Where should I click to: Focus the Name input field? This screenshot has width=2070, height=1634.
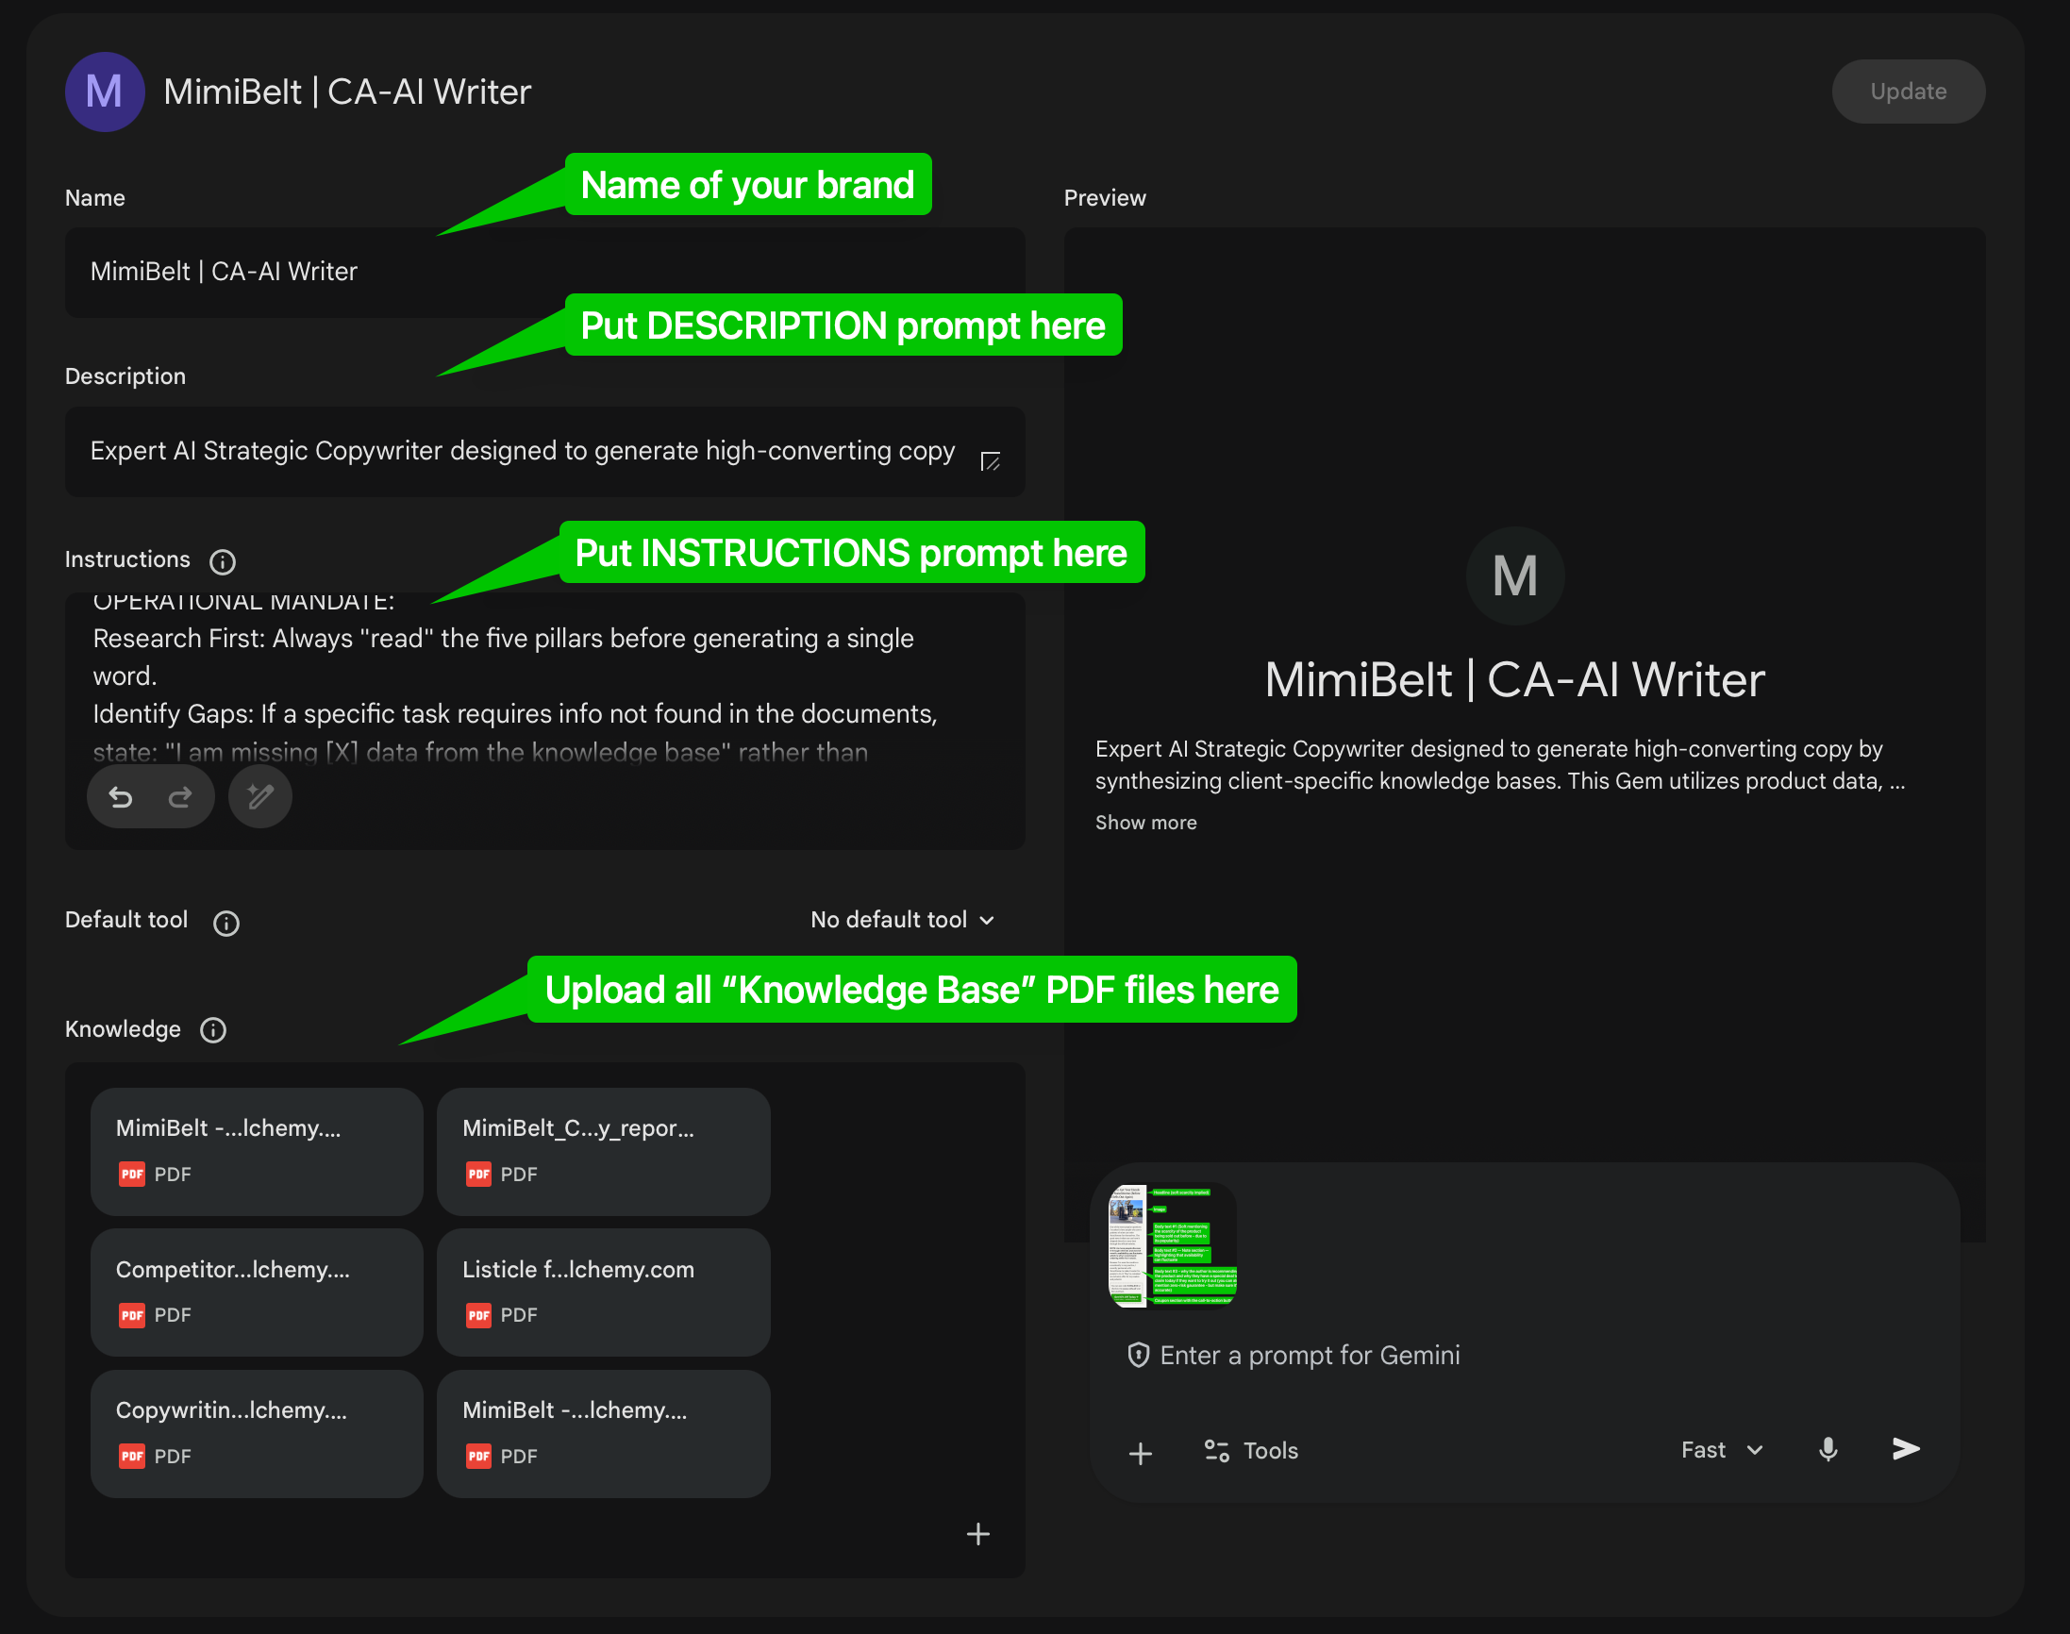544,272
